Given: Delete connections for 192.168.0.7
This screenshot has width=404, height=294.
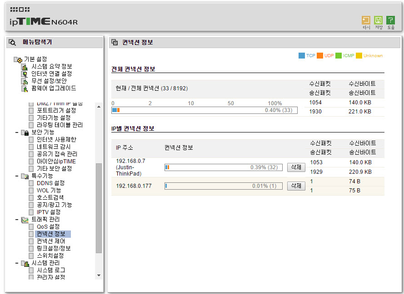Looking at the screenshot, I should (296, 167).
